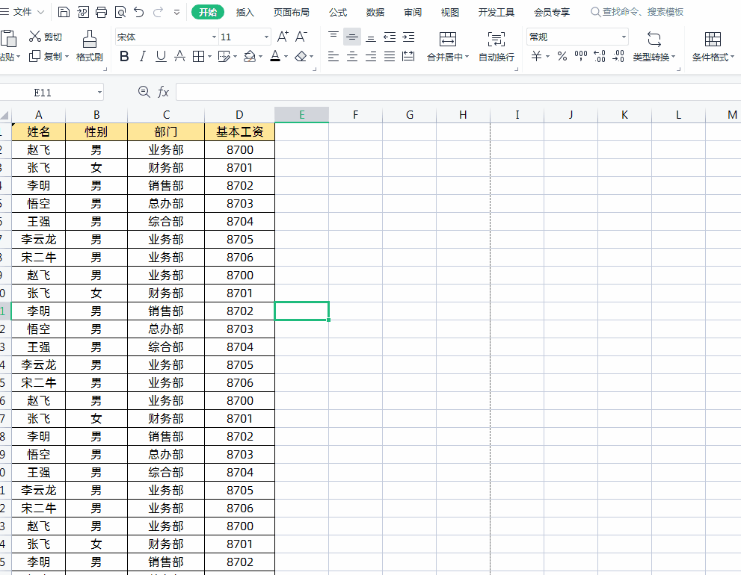Image resolution: width=741 pixels, height=575 pixels.
Task: Click the 合并居中 (Merge and Center) button
Action: click(x=447, y=46)
